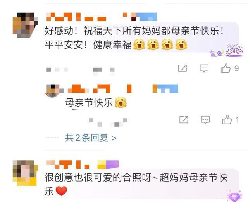Select the comment "很创意也很可爱的合照呀"
The image size is (248, 202).
point(98,178)
